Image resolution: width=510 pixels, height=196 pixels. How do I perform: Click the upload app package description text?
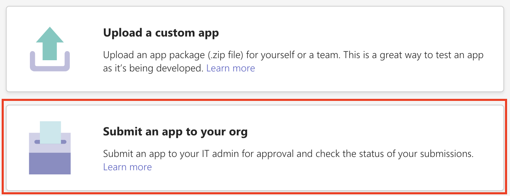291,55
